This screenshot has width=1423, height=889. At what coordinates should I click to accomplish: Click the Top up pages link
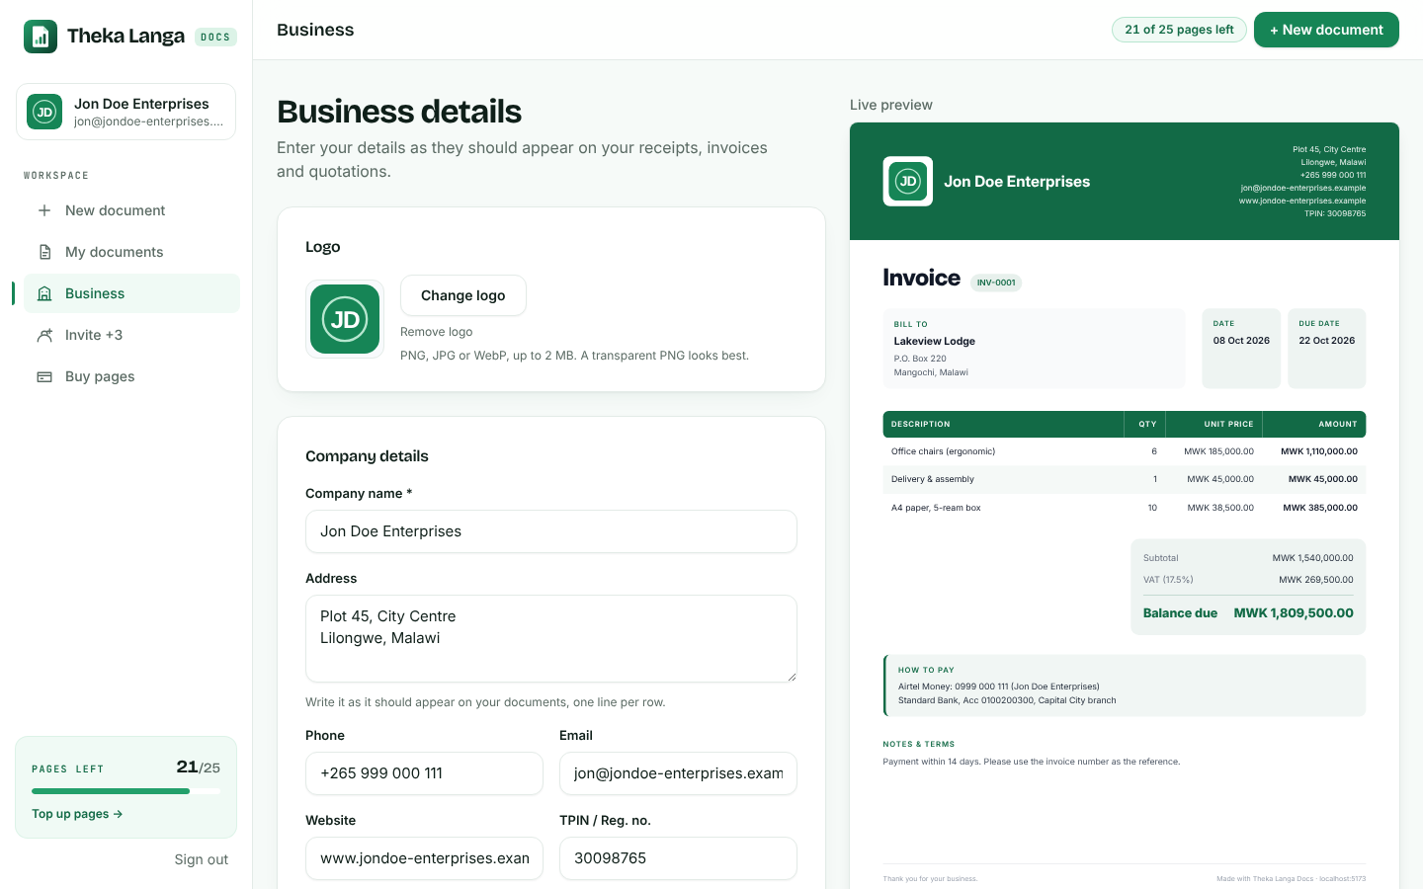click(x=77, y=814)
